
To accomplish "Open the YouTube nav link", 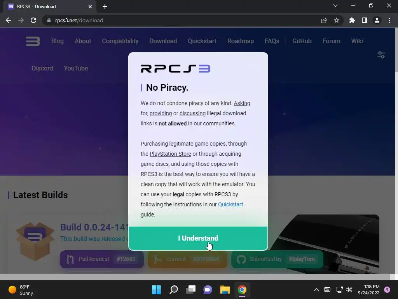I will point(76,68).
